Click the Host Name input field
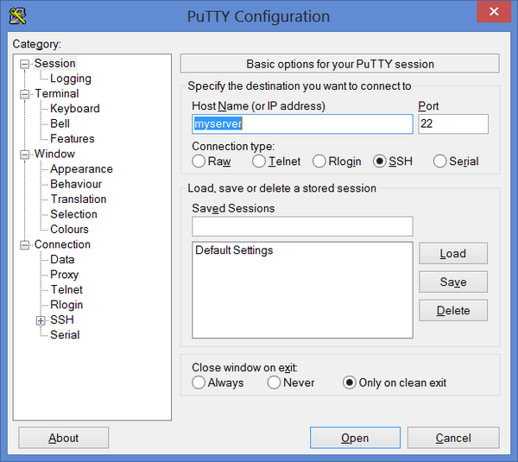 [302, 124]
